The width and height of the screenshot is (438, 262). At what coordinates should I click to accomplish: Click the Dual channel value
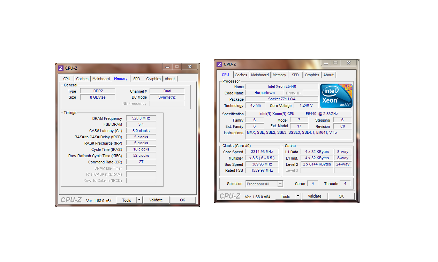[167, 91]
